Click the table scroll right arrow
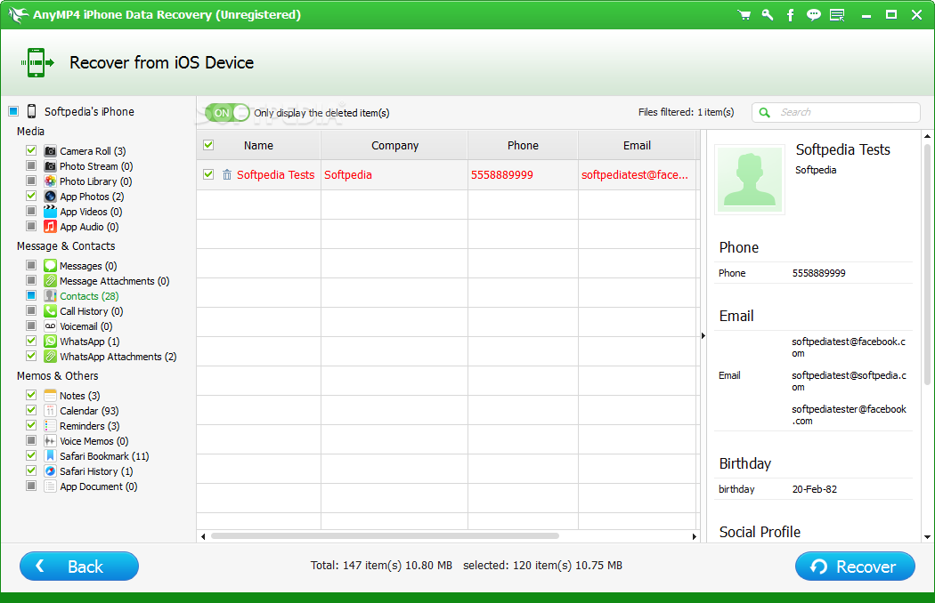The height and width of the screenshot is (603, 935). (694, 536)
